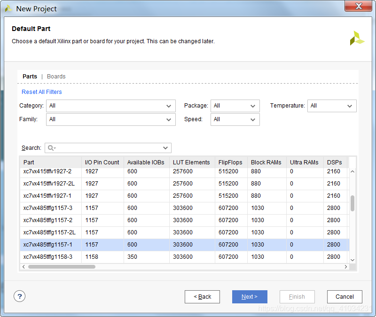Open the Category dropdown

[x=110, y=106]
